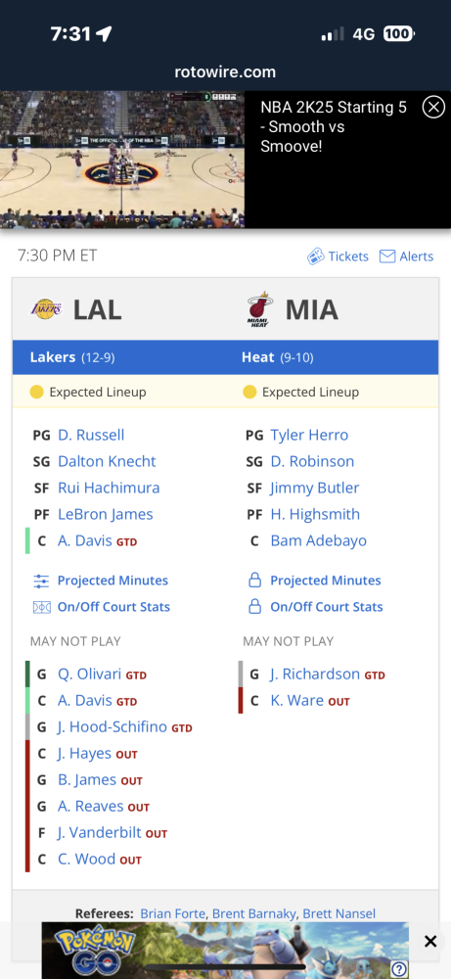The width and height of the screenshot is (451, 979).
Task: Tap the Alerts envelope icon
Action: point(387,256)
